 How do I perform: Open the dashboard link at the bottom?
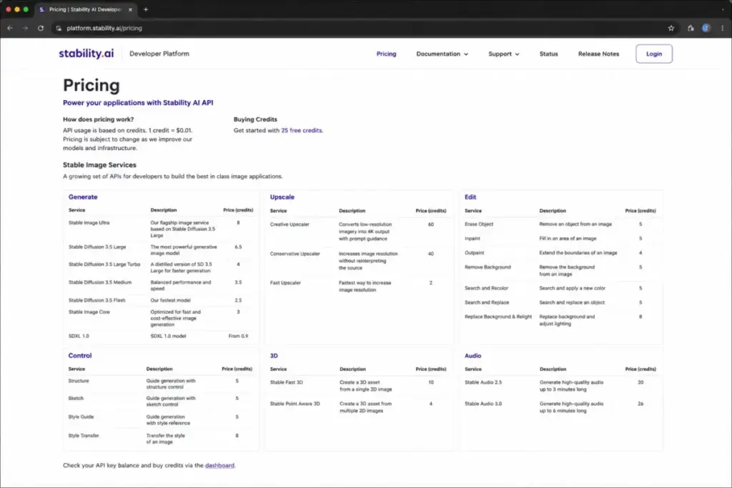(219, 465)
